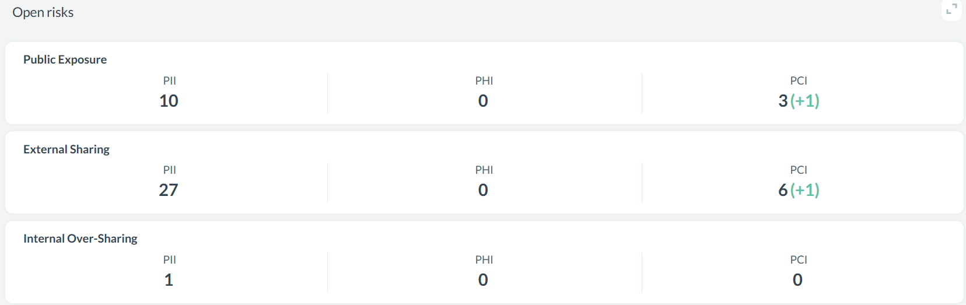
Task: Open the Internal Over-Sharing PII count of 1
Action: click(169, 280)
